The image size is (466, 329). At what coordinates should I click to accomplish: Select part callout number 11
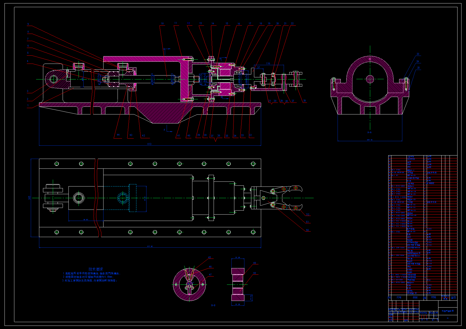point(175,23)
